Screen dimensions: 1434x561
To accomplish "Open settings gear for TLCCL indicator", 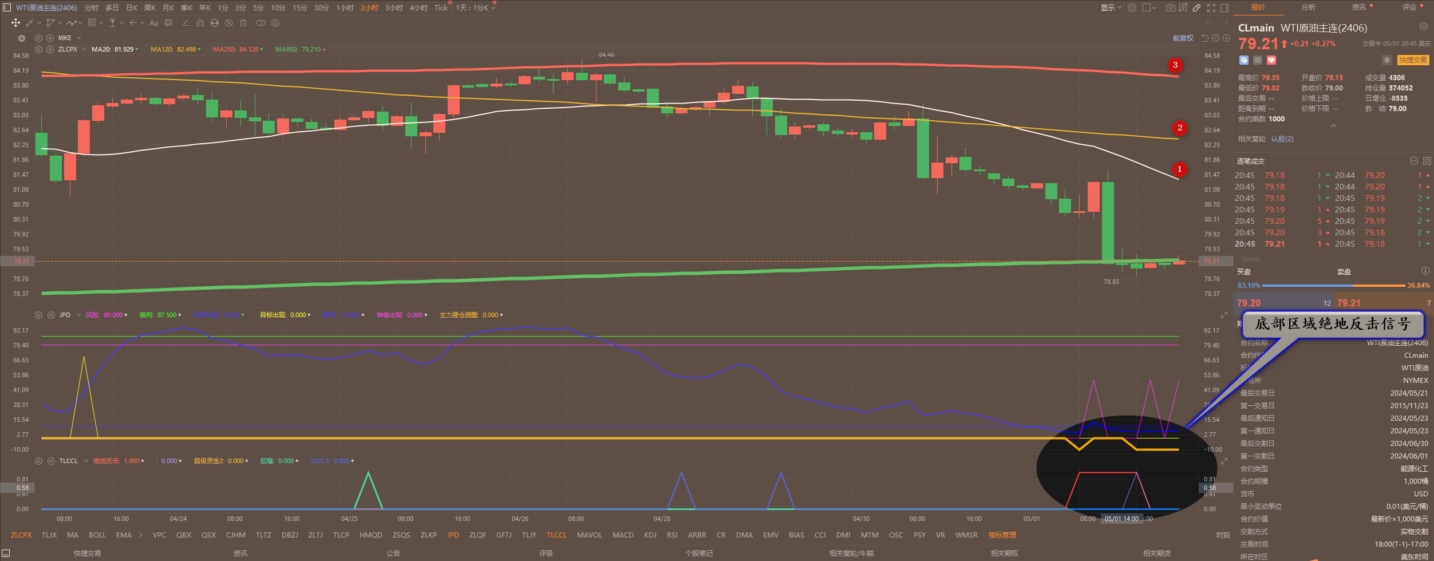I will [38, 461].
